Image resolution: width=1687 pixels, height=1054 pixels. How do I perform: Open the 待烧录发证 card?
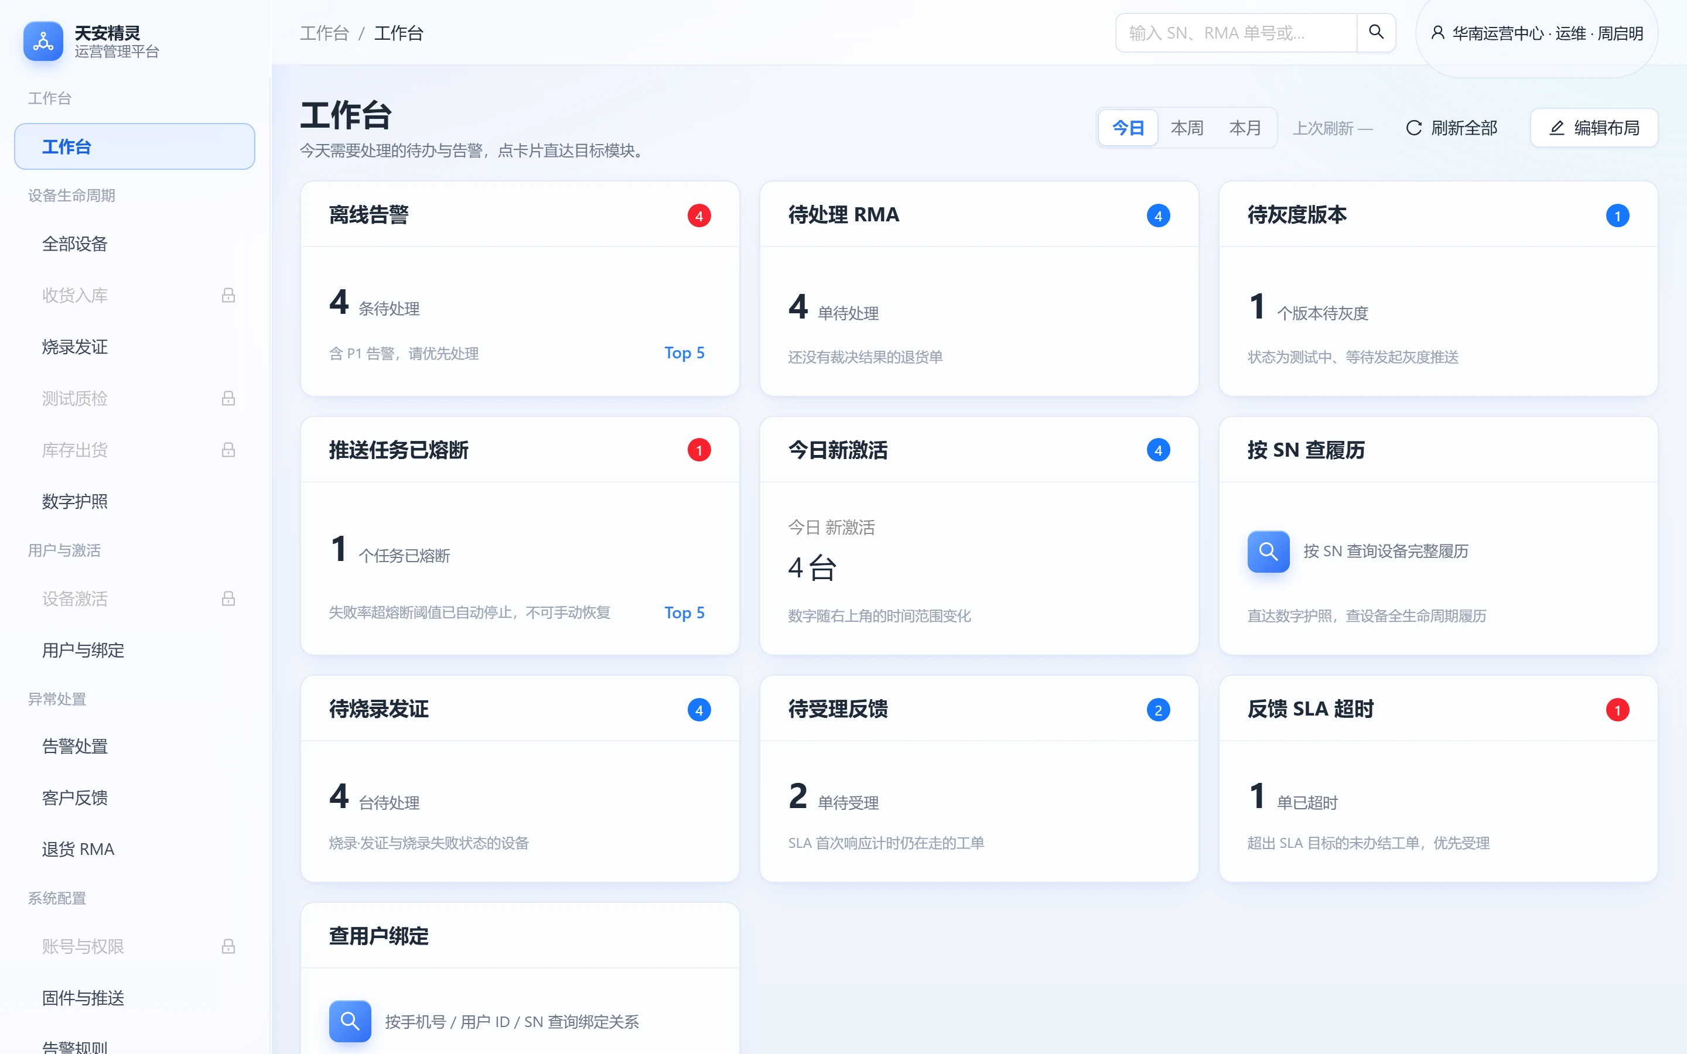click(520, 779)
